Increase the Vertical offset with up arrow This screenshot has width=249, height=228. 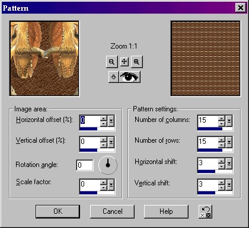tap(104, 140)
